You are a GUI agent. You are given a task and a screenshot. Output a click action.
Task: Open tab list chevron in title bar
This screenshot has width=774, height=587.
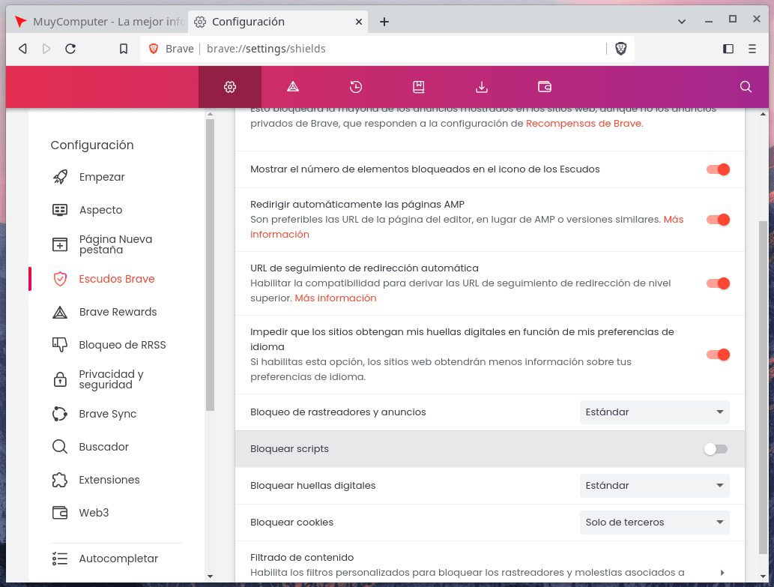682,21
